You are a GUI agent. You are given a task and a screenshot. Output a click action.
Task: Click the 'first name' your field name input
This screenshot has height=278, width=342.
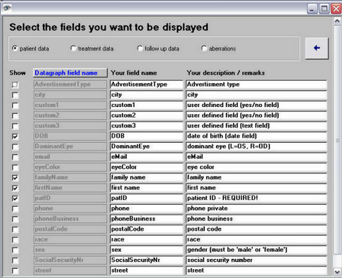(146, 188)
